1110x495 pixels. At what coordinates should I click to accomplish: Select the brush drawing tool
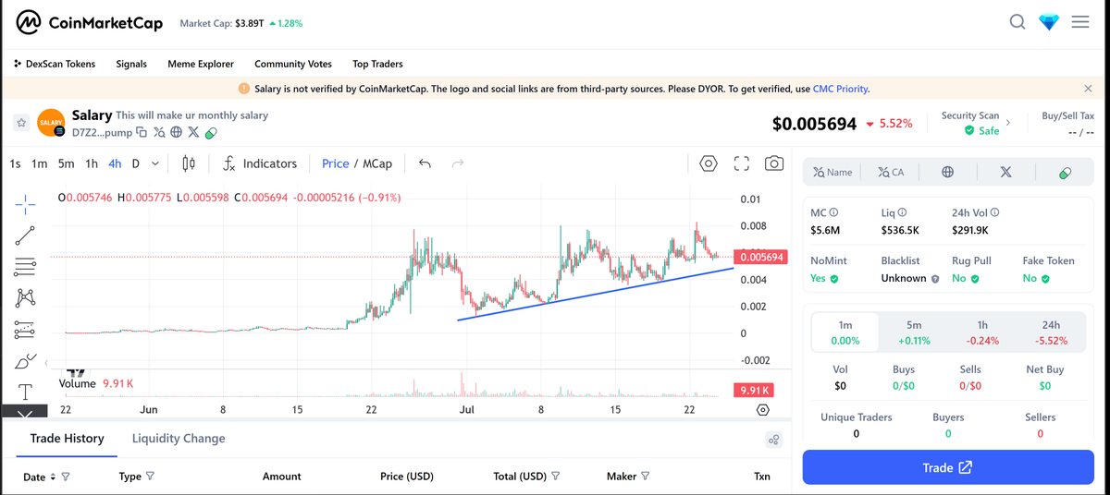pyautogui.click(x=25, y=360)
